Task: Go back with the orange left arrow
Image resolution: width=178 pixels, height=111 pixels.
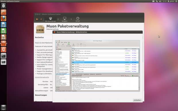Action: click(37, 19)
